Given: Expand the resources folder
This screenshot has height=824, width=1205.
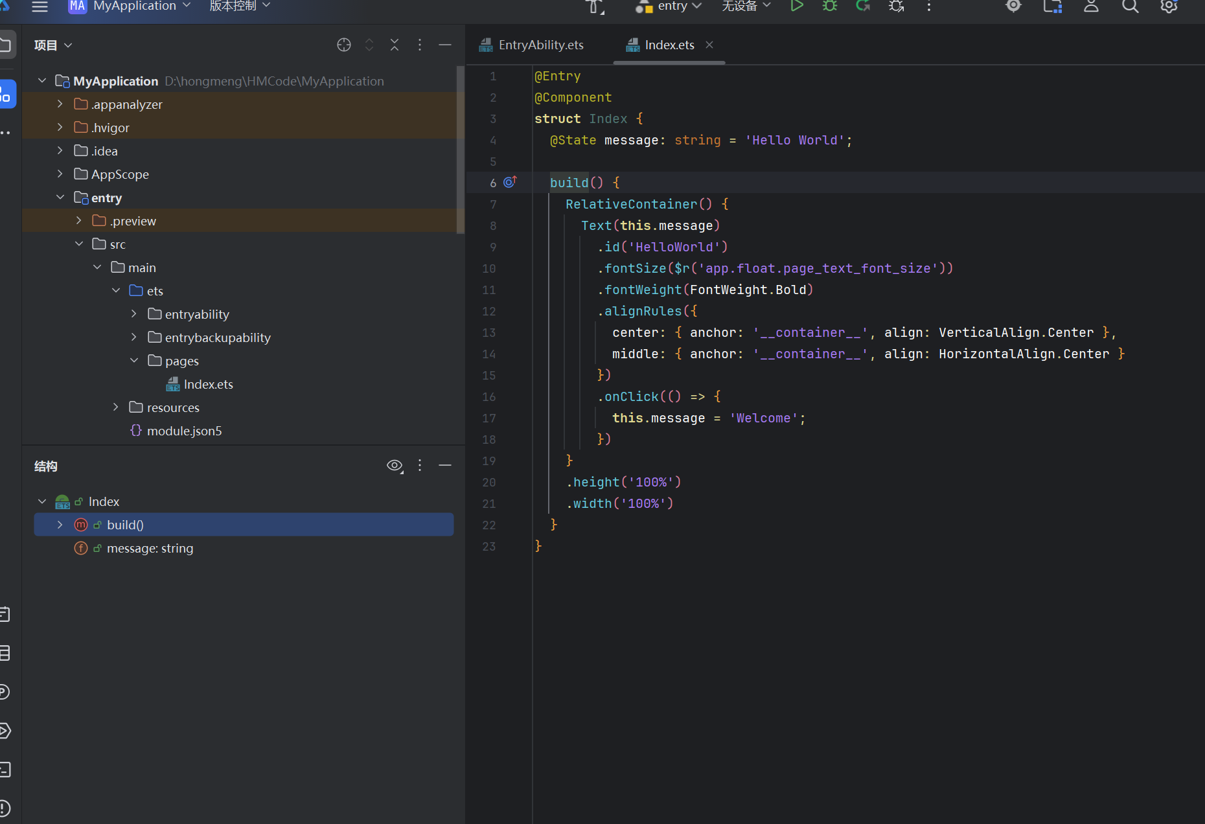Looking at the screenshot, I should (116, 407).
